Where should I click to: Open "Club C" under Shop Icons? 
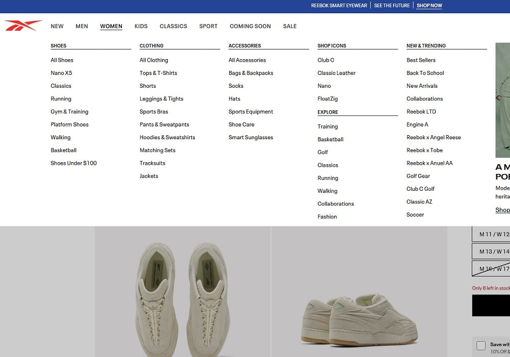(x=325, y=60)
